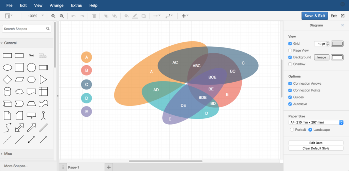Enable the Page View checkbox
349x171 pixels.
pyautogui.click(x=290, y=51)
